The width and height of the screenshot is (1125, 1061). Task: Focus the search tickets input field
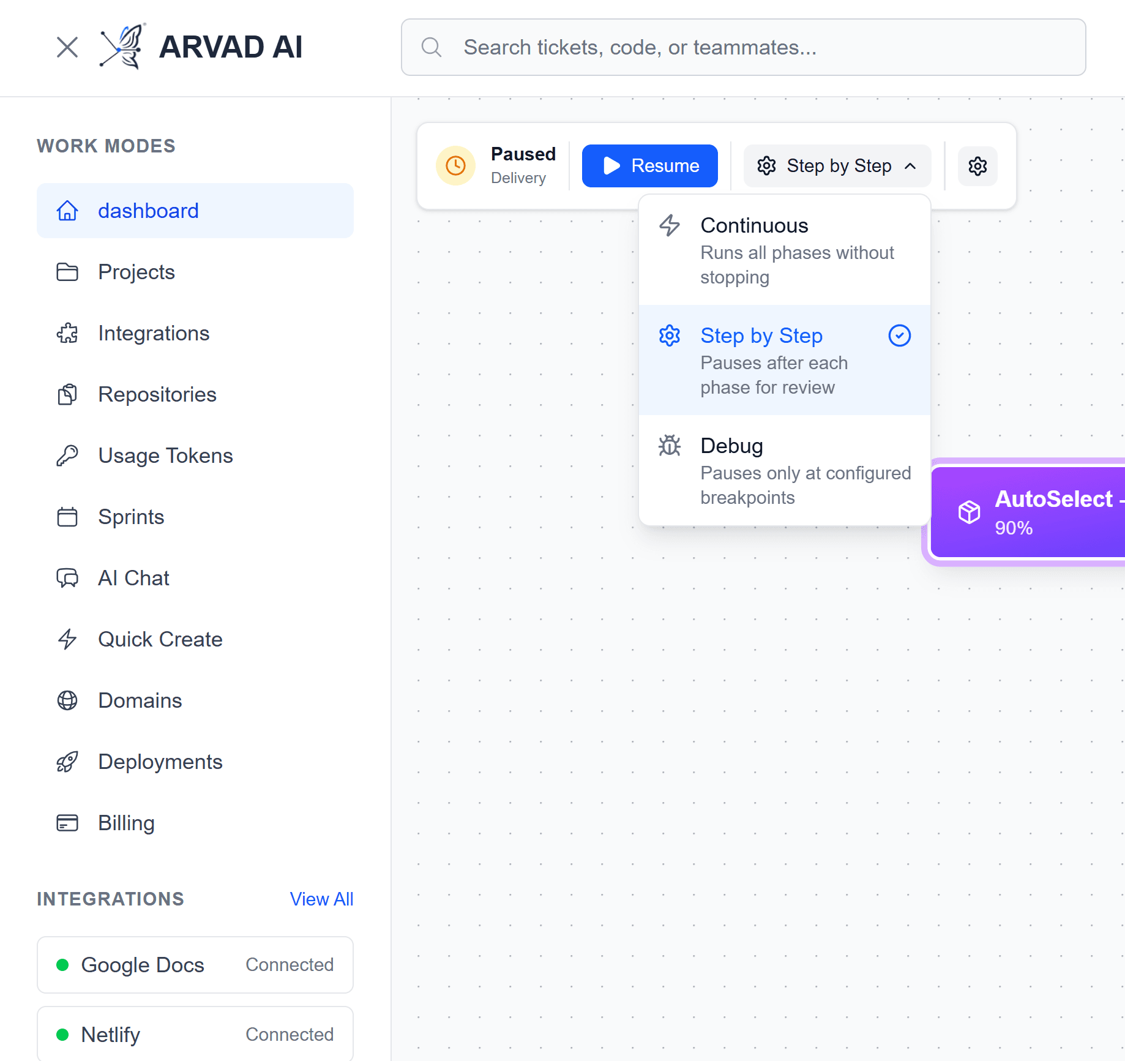coord(743,47)
